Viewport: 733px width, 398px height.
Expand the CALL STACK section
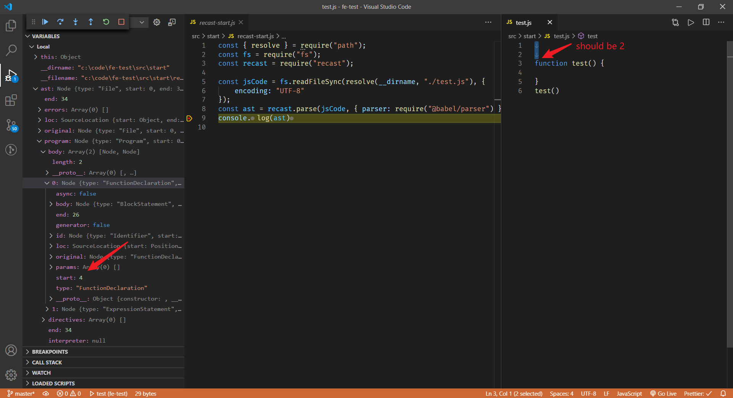click(103, 362)
